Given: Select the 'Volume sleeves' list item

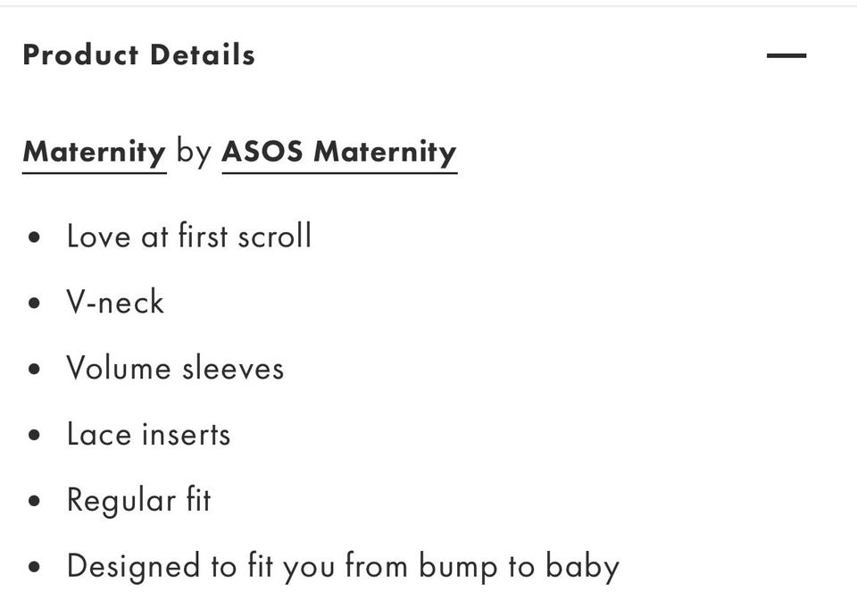Looking at the screenshot, I should coord(176,368).
